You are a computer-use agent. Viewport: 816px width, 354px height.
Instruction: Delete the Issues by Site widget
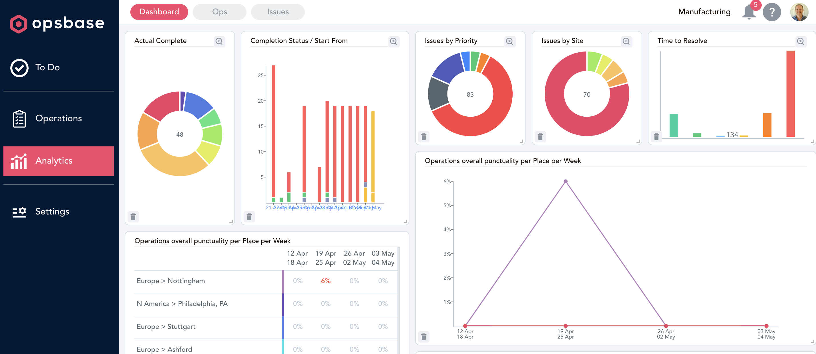[x=540, y=137]
